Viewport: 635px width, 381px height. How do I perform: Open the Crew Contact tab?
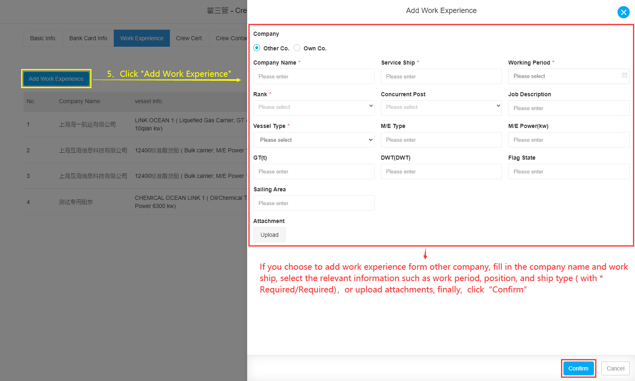coord(228,38)
